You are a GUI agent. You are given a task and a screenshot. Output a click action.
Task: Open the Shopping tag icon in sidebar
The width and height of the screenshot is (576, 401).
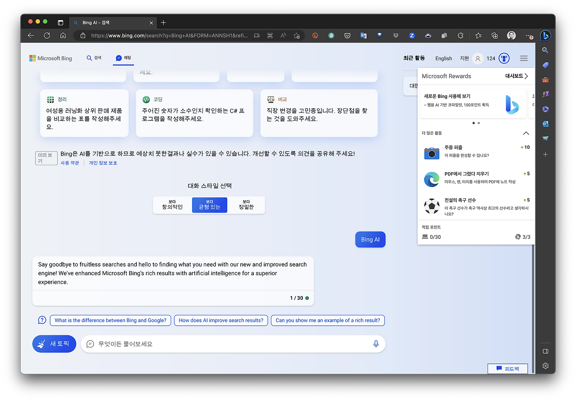[545, 65]
